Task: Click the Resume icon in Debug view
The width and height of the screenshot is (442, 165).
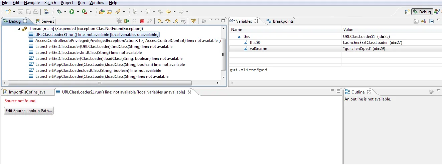Action: pos(127,21)
